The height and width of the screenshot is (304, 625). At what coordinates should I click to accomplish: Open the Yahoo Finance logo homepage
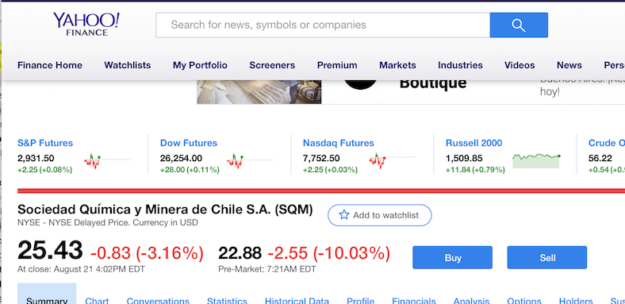[86, 24]
